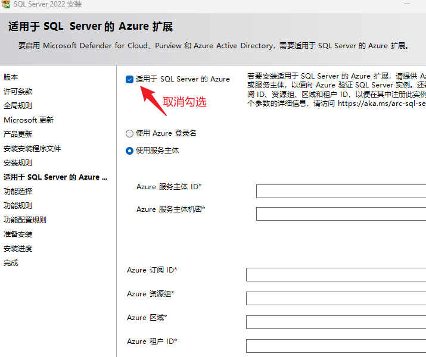Select the 安装规则 step in sidebar
This screenshot has width=426, height=357.
[18, 163]
